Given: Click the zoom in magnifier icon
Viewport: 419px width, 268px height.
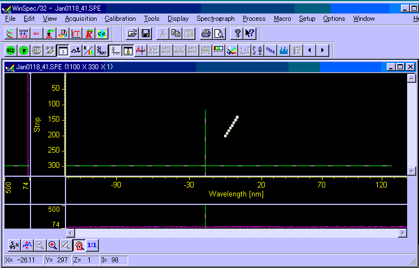Looking at the screenshot, I should [53, 245].
